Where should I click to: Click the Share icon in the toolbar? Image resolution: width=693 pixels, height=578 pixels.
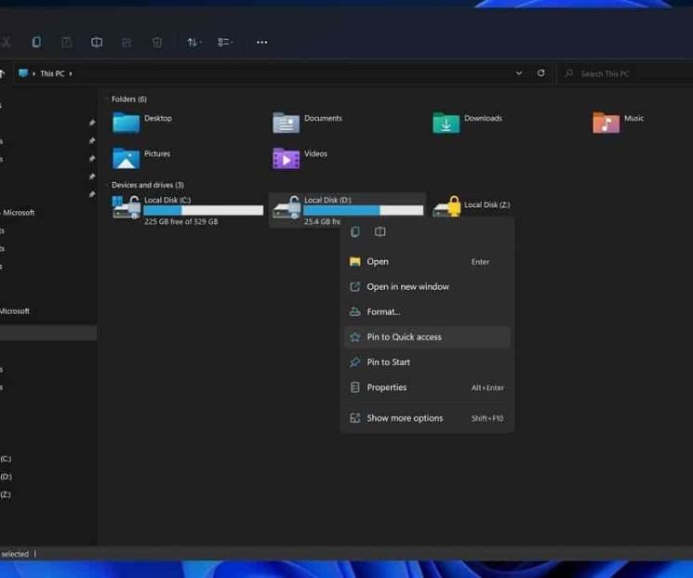pyautogui.click(x=127, y=42)
